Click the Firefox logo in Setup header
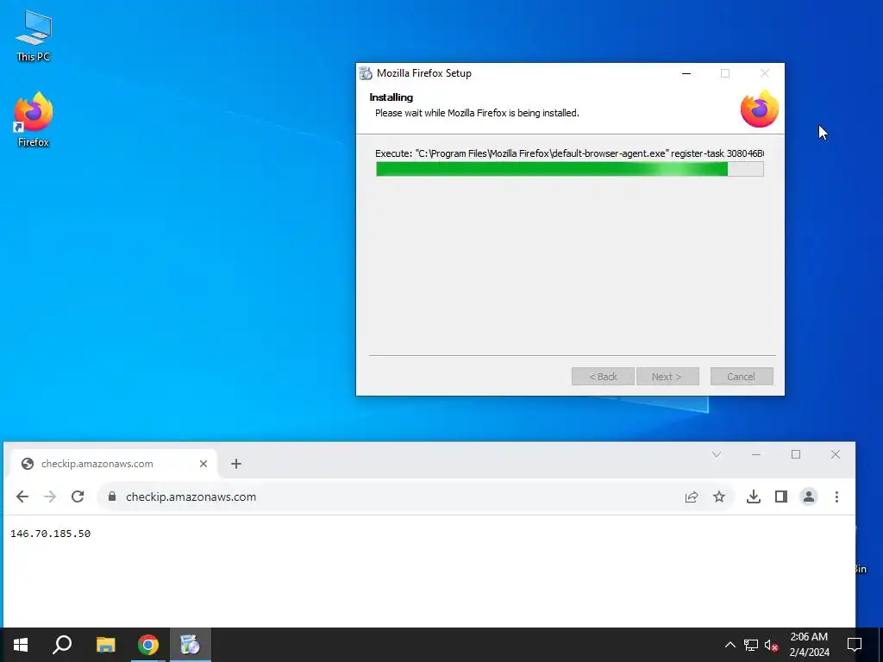 (759, 109)
